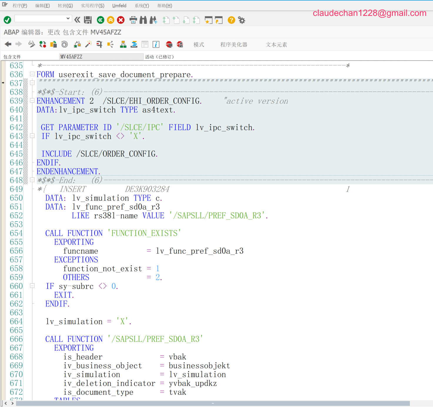This screenshot has width=433, height=407.
Task: Click the 模式 pattern button
Action: pos(199,44)
